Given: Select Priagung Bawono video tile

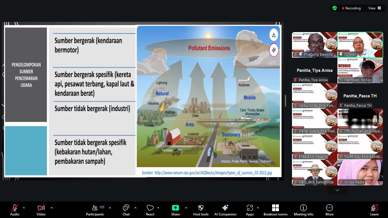Looking at the screenshot, I should [315, 45].
